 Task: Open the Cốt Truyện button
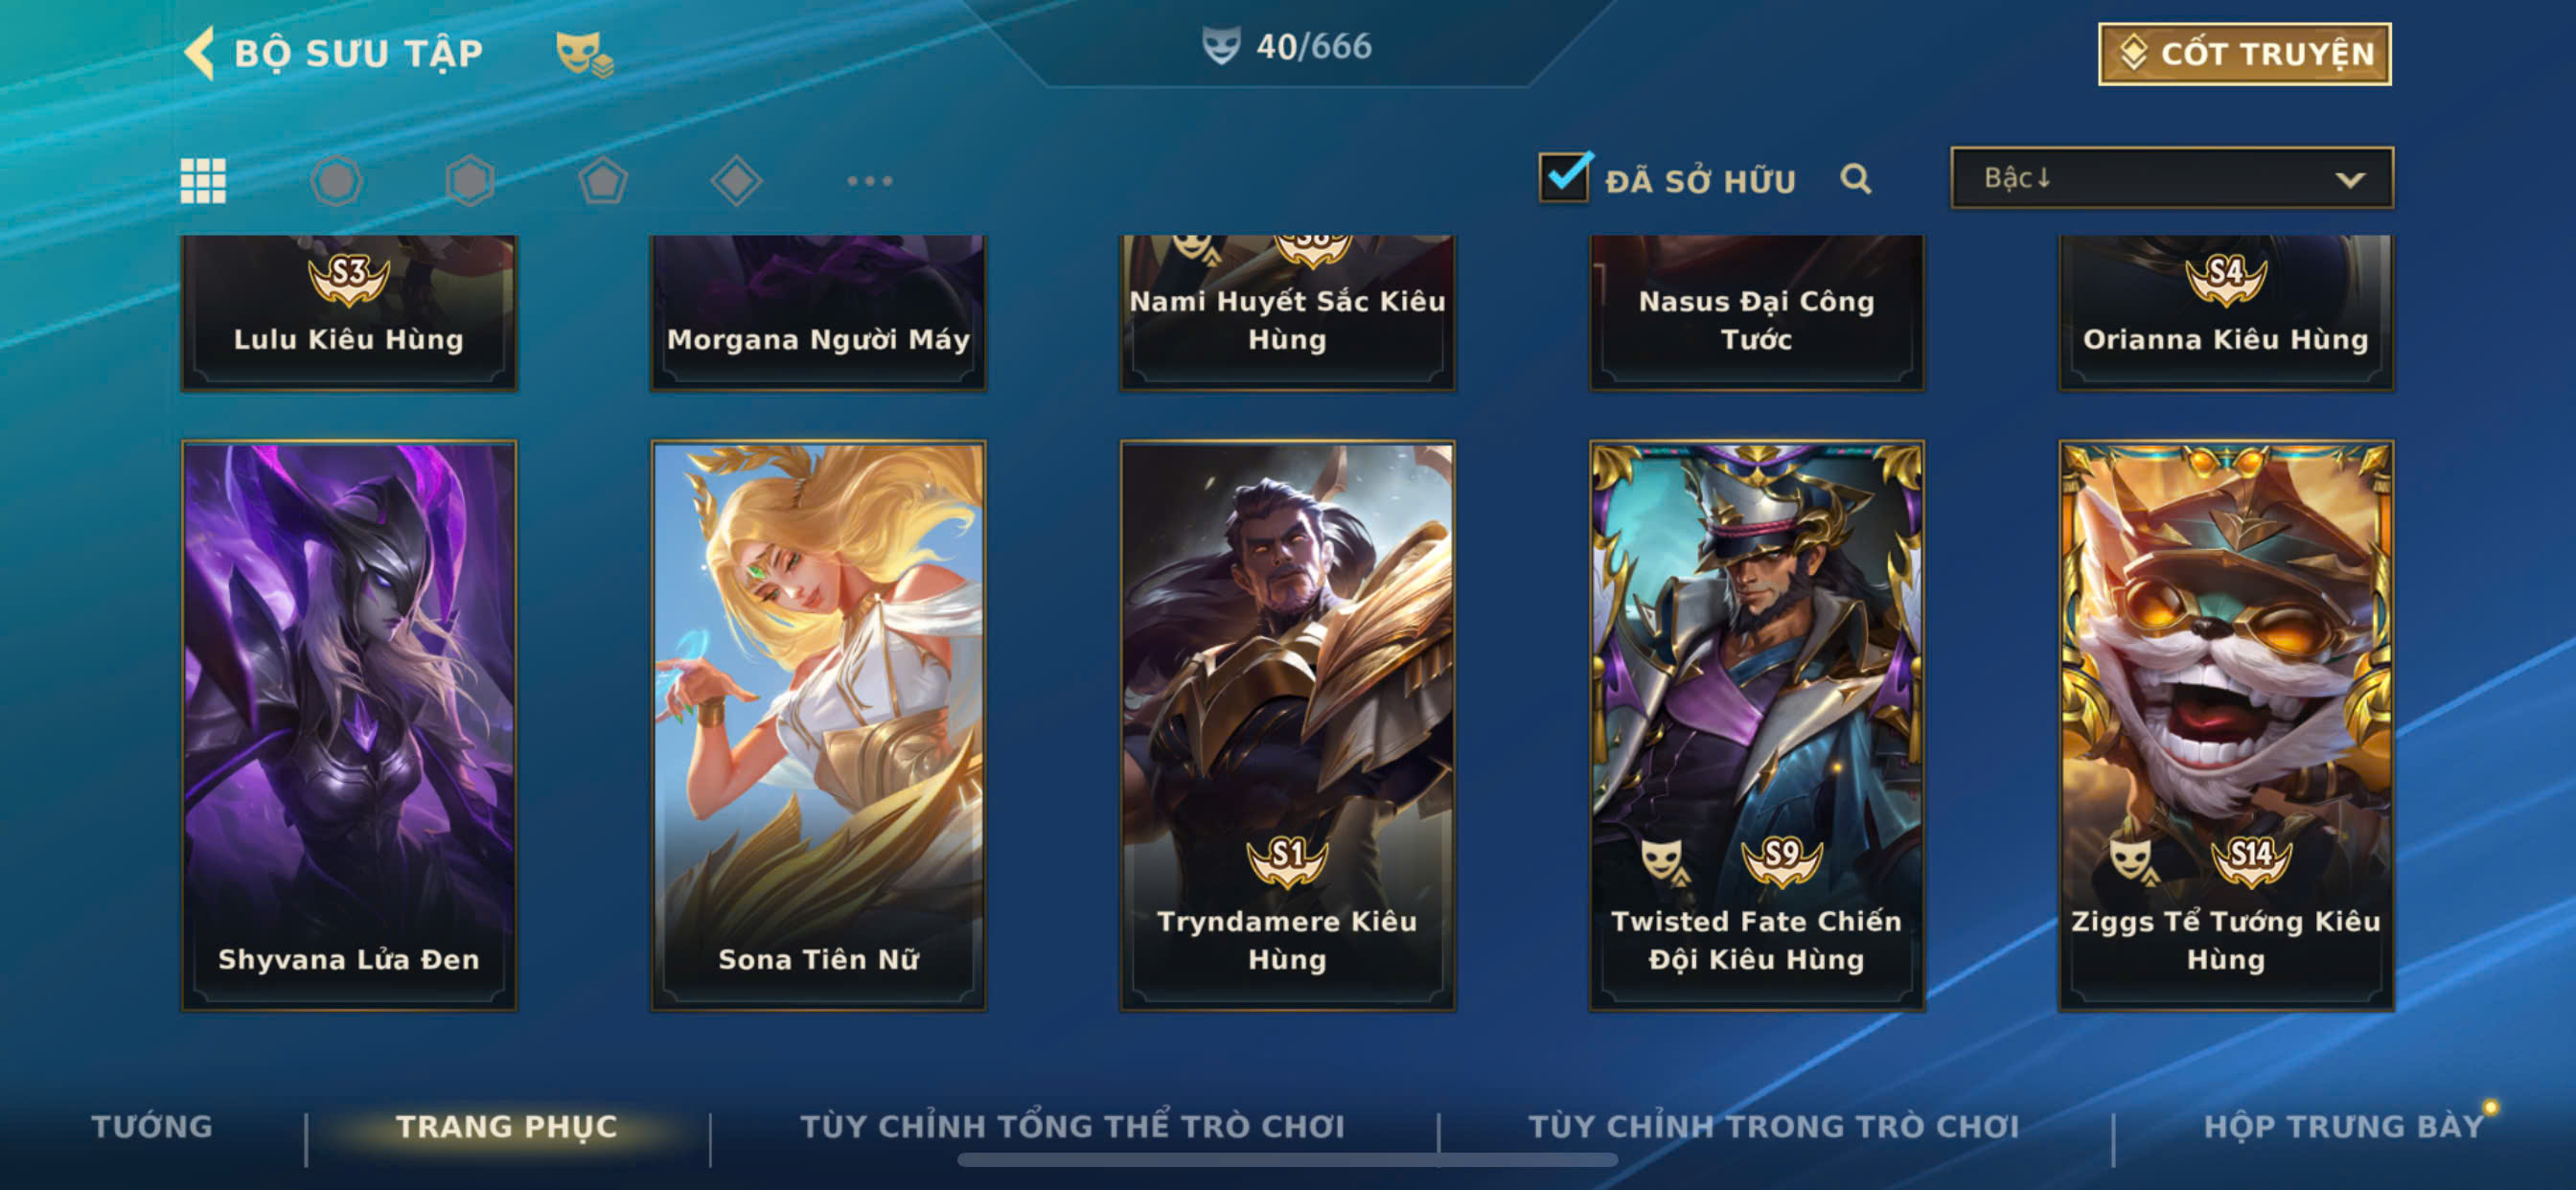(x=2245, y=54)
